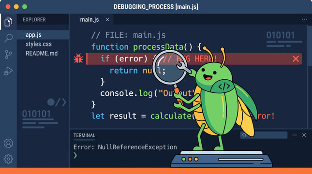The height and width of the screenshot is (174, 312).
Task: Click the 'console.log' code line
Action: (147, 93)
